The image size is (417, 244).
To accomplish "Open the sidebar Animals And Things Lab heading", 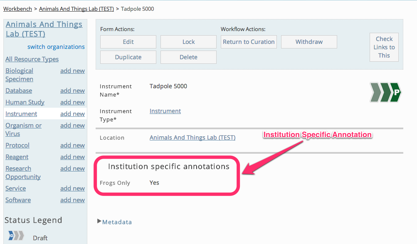I will pos(44,29).
